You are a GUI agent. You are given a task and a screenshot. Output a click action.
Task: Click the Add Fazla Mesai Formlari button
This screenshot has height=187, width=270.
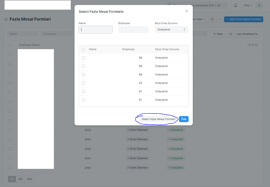click(x=243, y=19)
